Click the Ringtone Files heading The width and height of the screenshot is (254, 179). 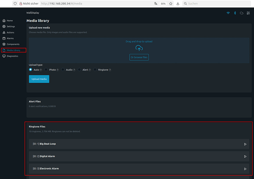(x=37, y=126)
